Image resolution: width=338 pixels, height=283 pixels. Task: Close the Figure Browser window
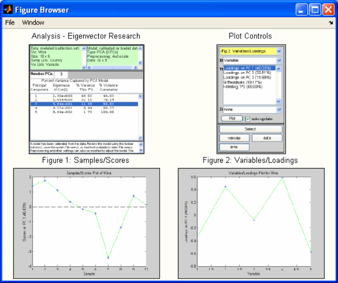click(x=328, y=9)
